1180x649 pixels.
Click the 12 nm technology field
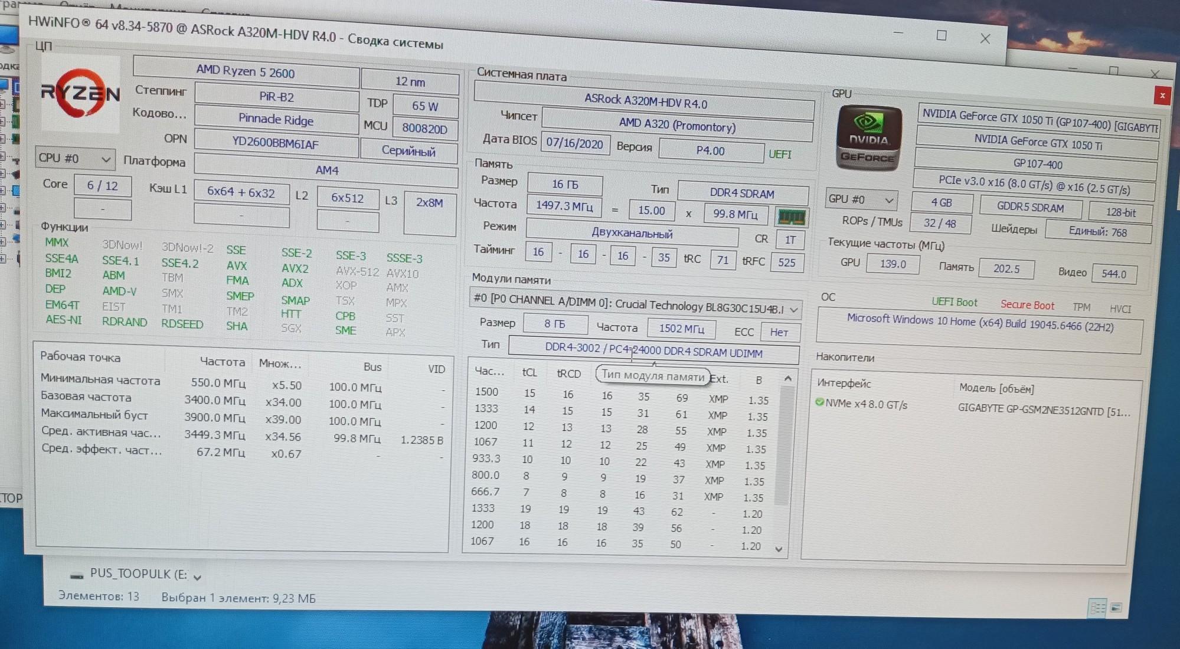[x=410, y=81]
